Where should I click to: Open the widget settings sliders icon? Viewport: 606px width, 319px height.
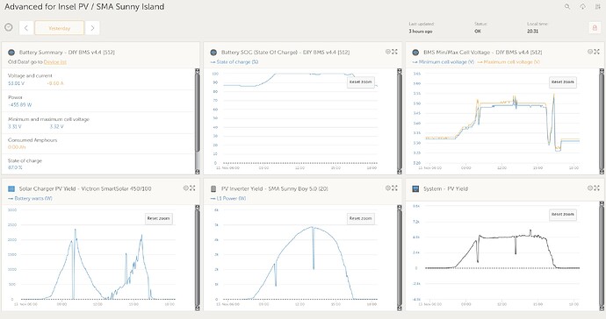pos(598,6)
